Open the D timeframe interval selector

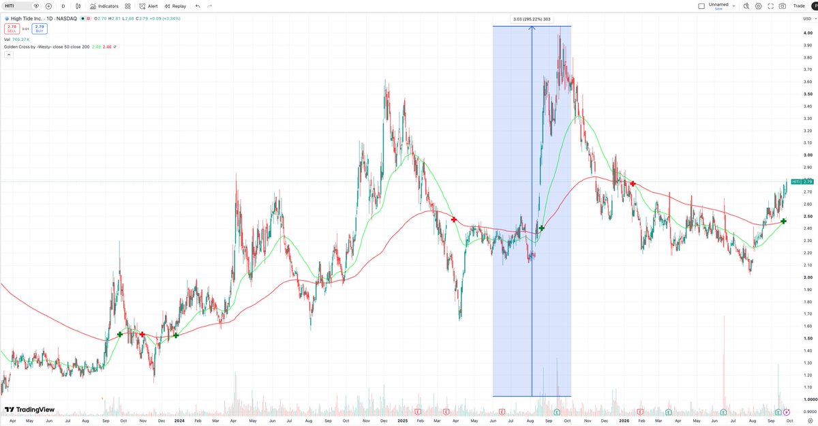click(63, 5)
